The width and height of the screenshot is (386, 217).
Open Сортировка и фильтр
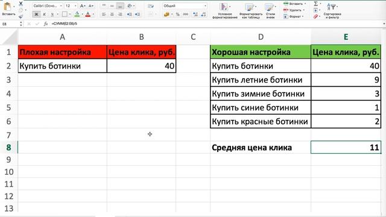[x=332, y=11]
